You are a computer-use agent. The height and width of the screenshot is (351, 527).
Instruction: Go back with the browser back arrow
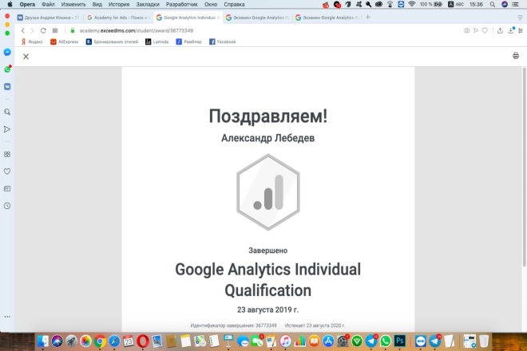(23, 30)
